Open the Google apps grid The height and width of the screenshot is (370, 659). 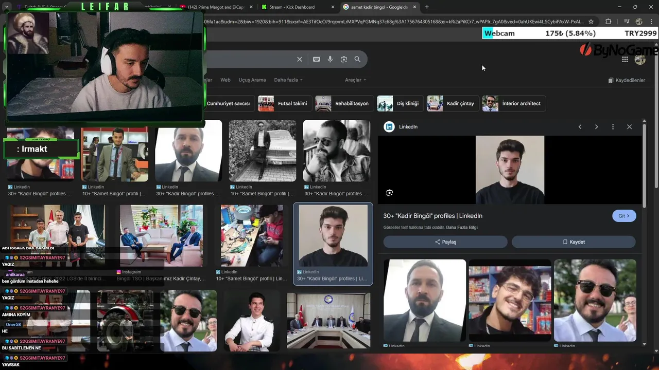625,59
